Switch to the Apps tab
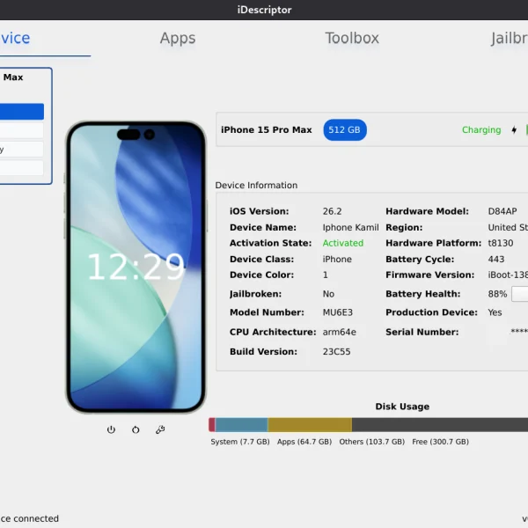This screenshot has width=528, height=528. click(x=178, y=38)
